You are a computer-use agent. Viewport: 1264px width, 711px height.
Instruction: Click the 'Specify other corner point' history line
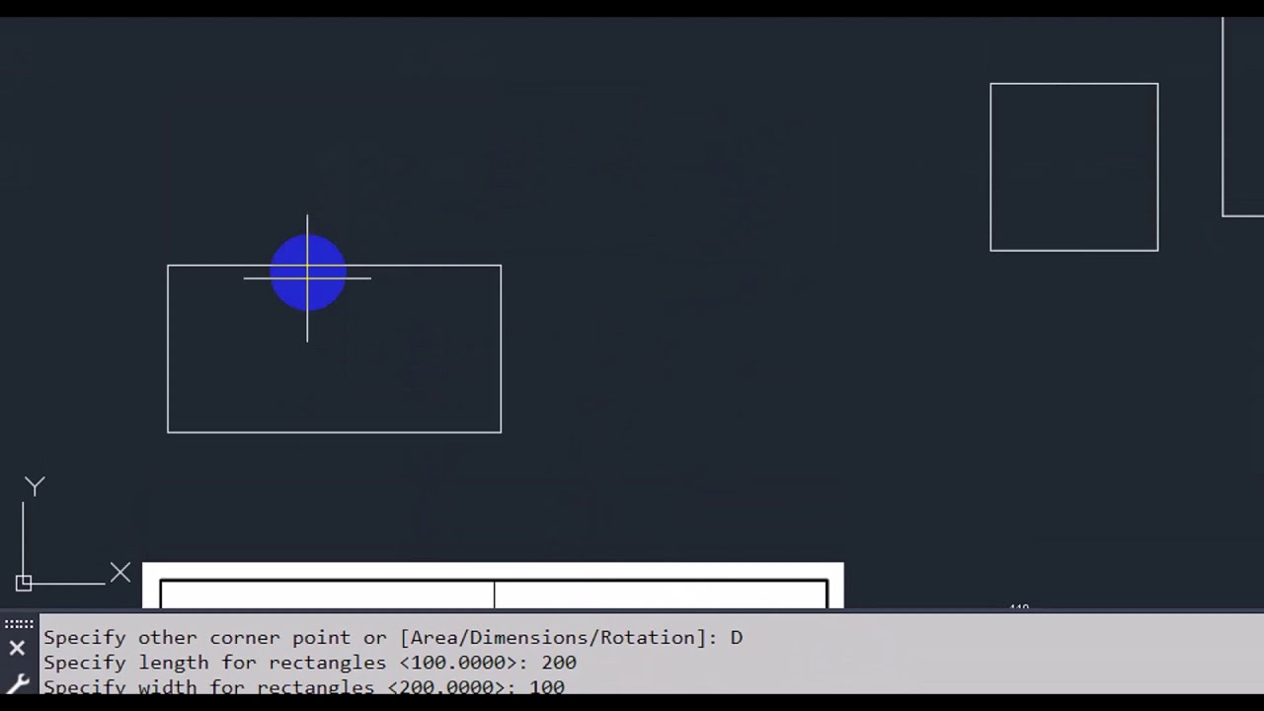point(393,638)
